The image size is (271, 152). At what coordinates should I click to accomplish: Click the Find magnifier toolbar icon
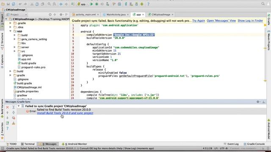point(49,4)
